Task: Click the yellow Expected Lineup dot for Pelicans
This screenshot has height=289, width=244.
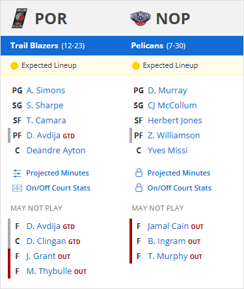Action: (136, 66)
